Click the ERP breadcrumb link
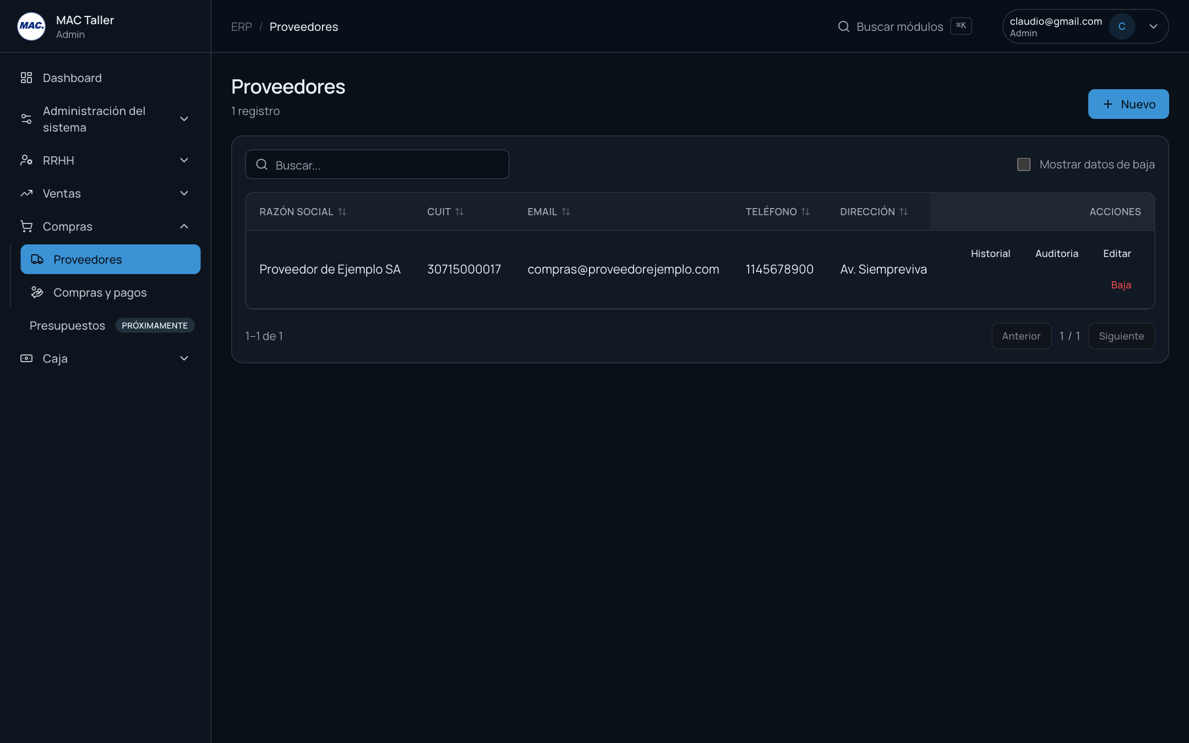 point(241,26)
